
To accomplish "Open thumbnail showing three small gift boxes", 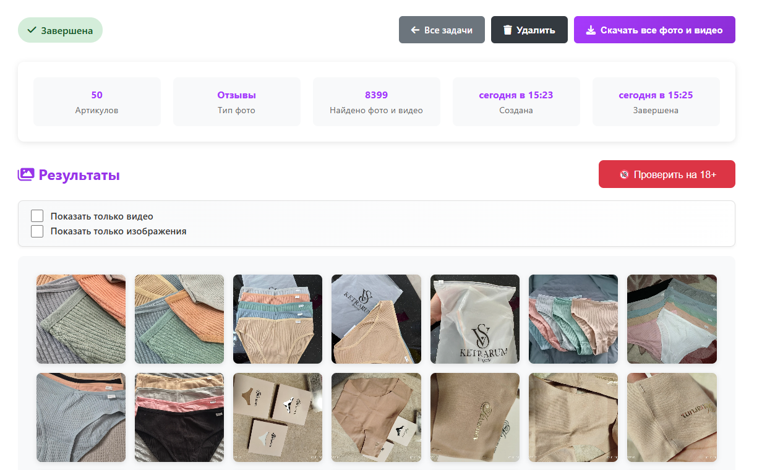I will [x=278, y=417].
